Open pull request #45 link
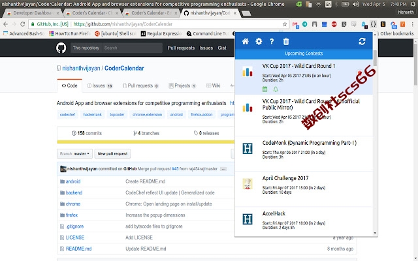This screenshot has width=418, height=261. (175, 169)
